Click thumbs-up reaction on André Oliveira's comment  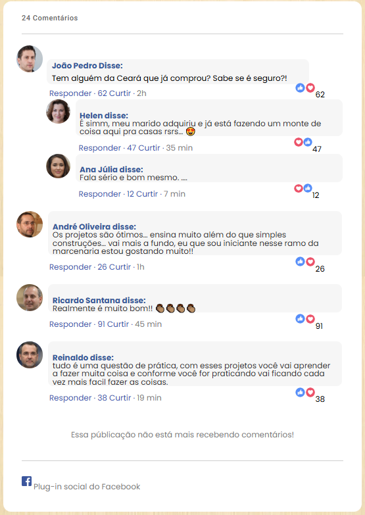click(301, 261)
